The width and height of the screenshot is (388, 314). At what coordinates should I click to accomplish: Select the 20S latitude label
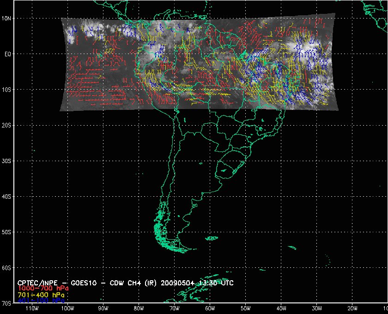pyautogui.click(x=6, y=126)
